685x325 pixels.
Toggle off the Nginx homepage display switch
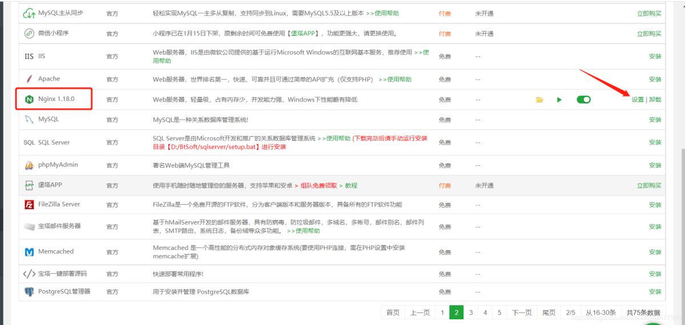click(583, 100)
